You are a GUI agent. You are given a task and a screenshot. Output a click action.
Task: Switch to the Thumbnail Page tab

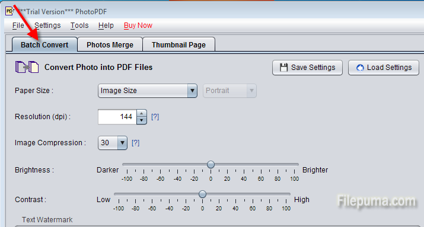click(178, 44)
